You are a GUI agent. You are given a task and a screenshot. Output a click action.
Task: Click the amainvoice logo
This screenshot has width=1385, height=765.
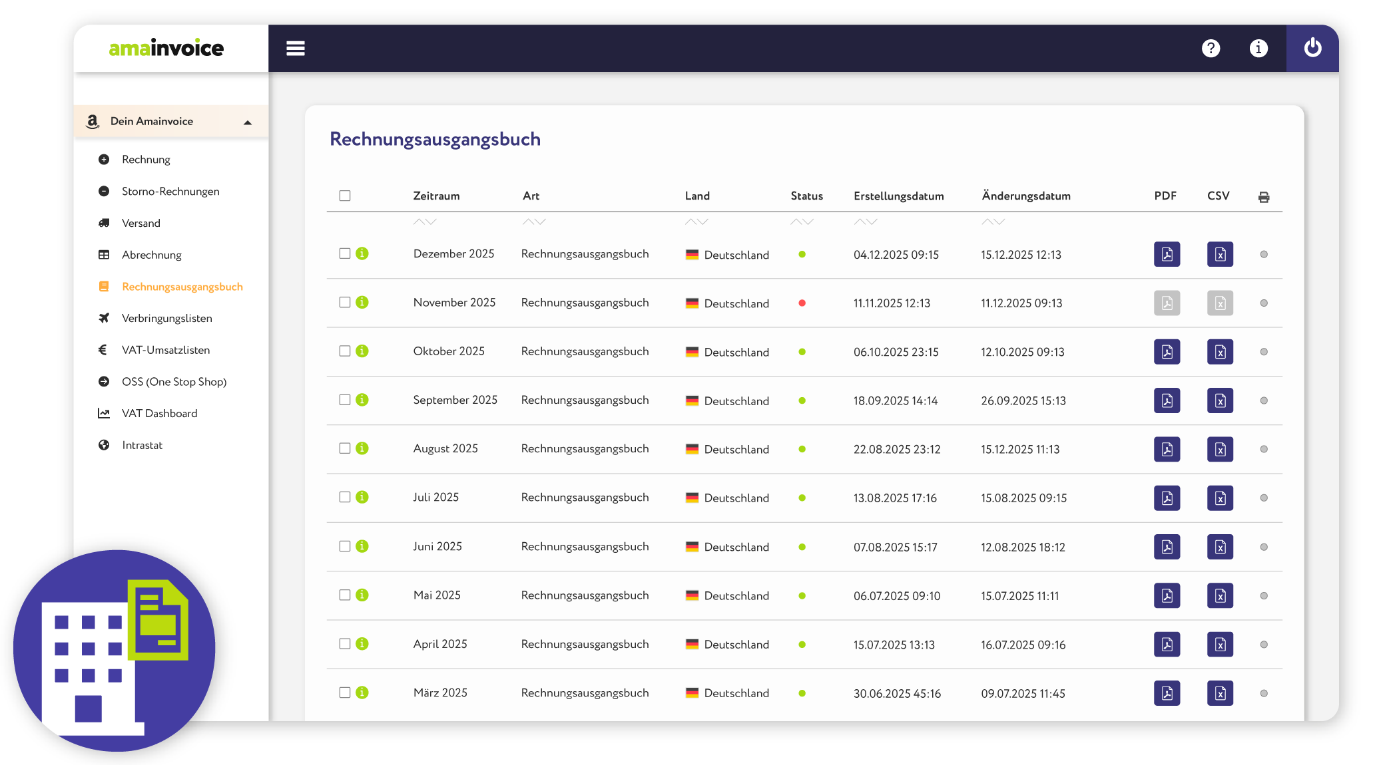(x=166, y=48)
